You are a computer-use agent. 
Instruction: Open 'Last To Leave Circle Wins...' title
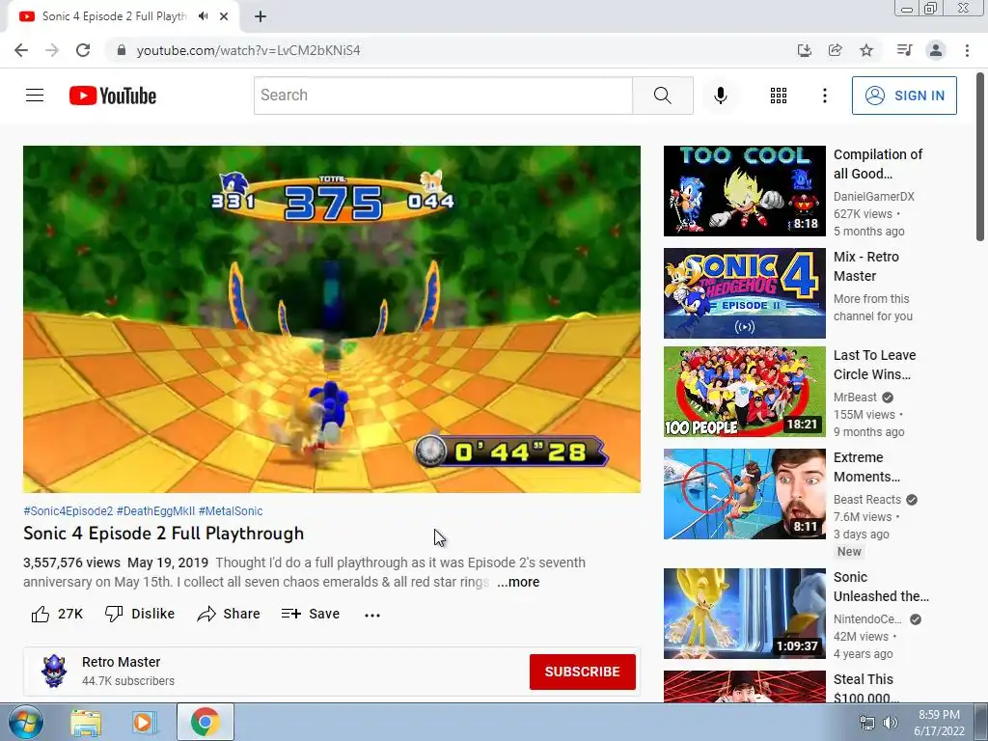[x=874, y=365]
